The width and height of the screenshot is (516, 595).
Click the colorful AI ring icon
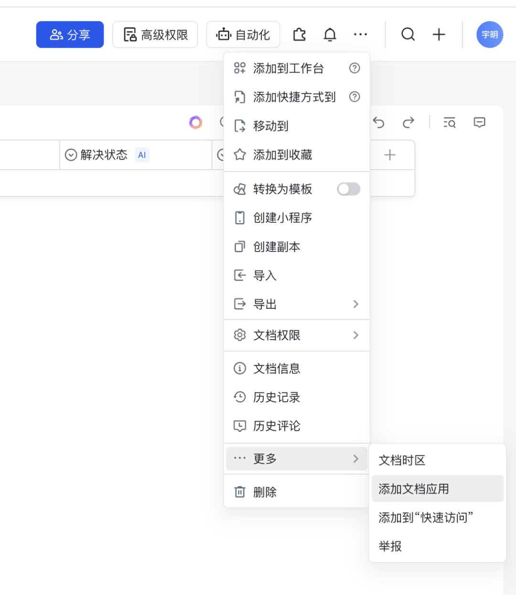[x=195, y=123]
